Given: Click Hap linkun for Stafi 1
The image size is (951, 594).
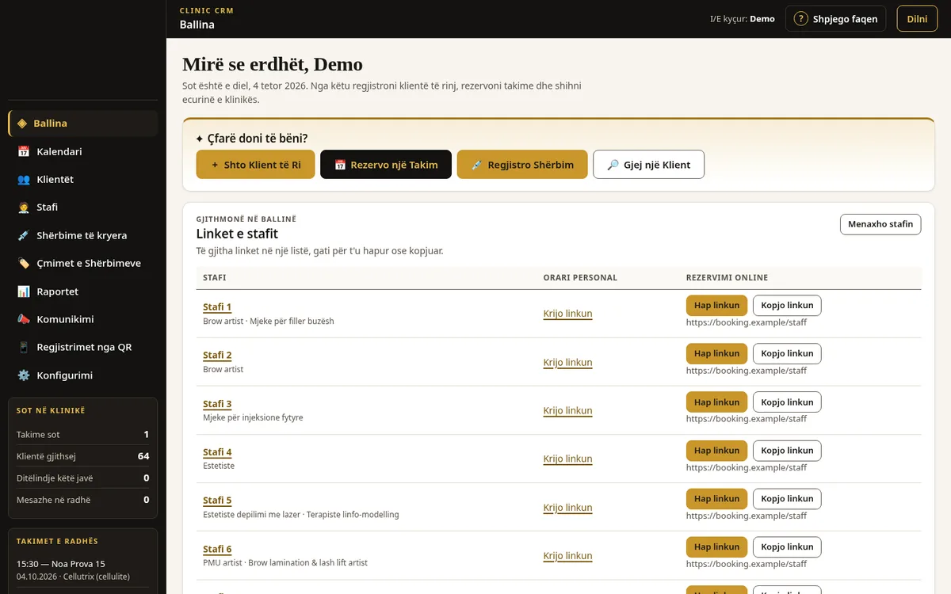Looking at the screenshot, I should pyautogui.click(x=716, y=306).
